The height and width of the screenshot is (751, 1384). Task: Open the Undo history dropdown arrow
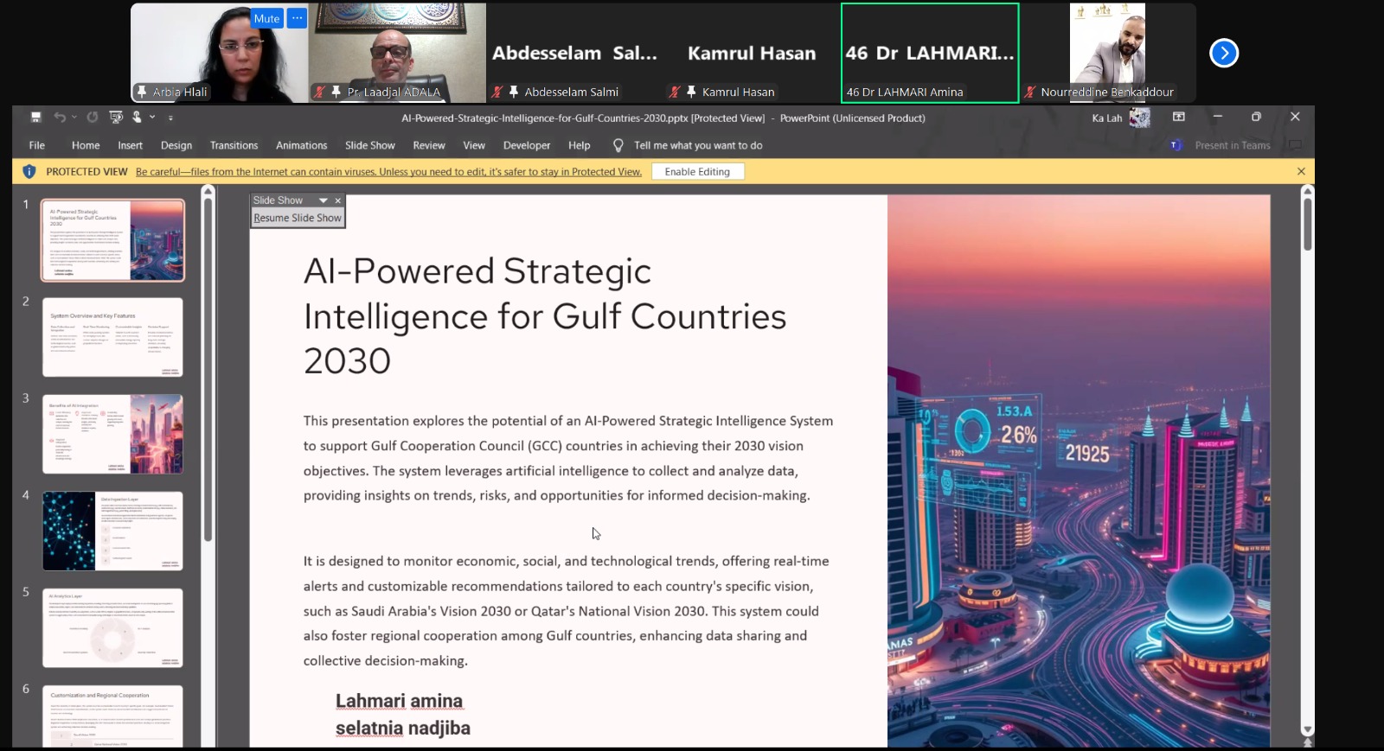[74, 117]
